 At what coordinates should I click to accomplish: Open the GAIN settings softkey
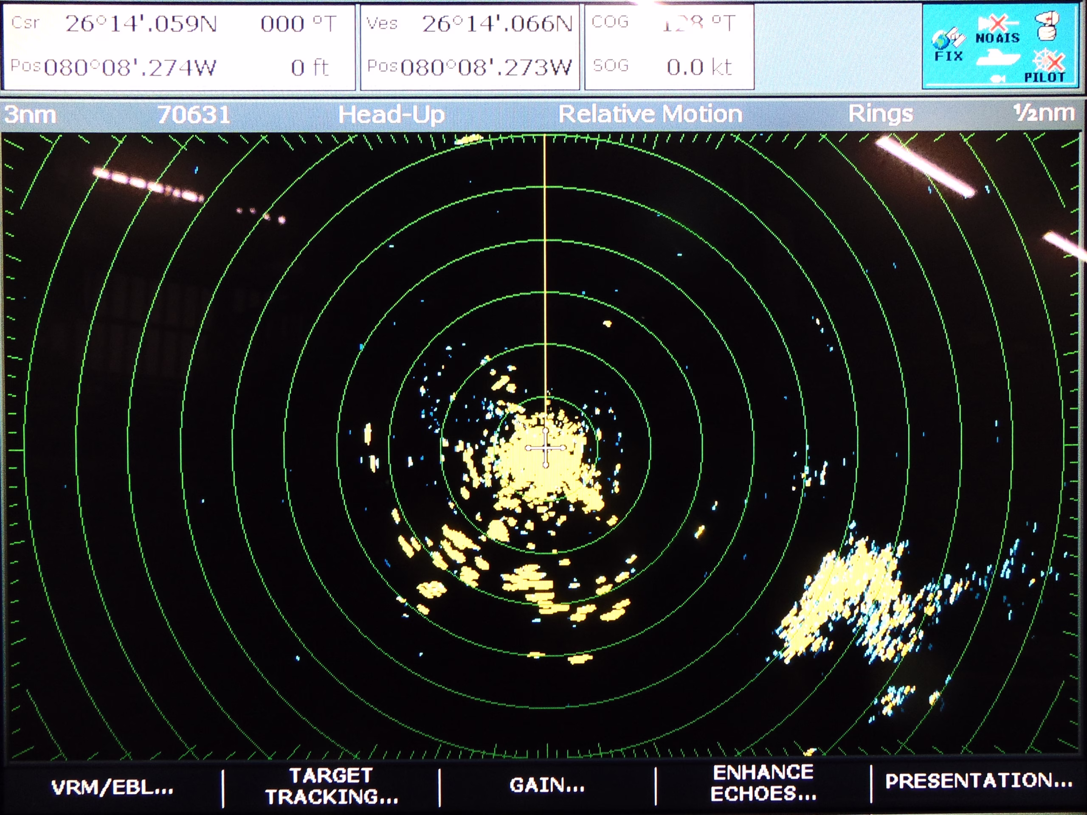coord(547,785)
